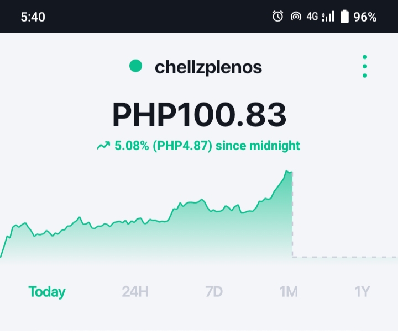Switch to the 24H chart range

tap(135, 292)
